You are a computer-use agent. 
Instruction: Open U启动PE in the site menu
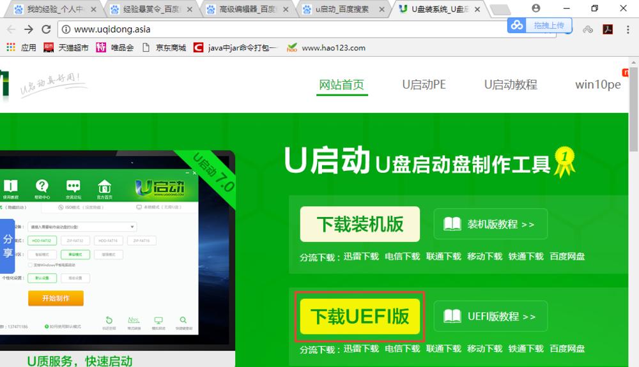tap(424, 85)
